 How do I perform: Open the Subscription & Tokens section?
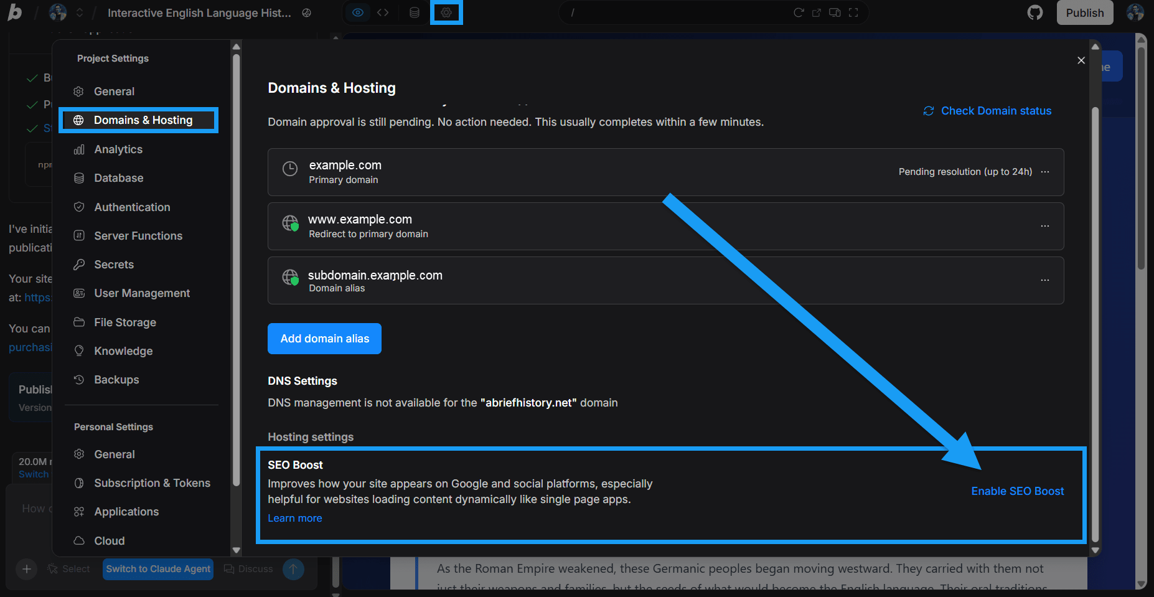tap(151, 482)
